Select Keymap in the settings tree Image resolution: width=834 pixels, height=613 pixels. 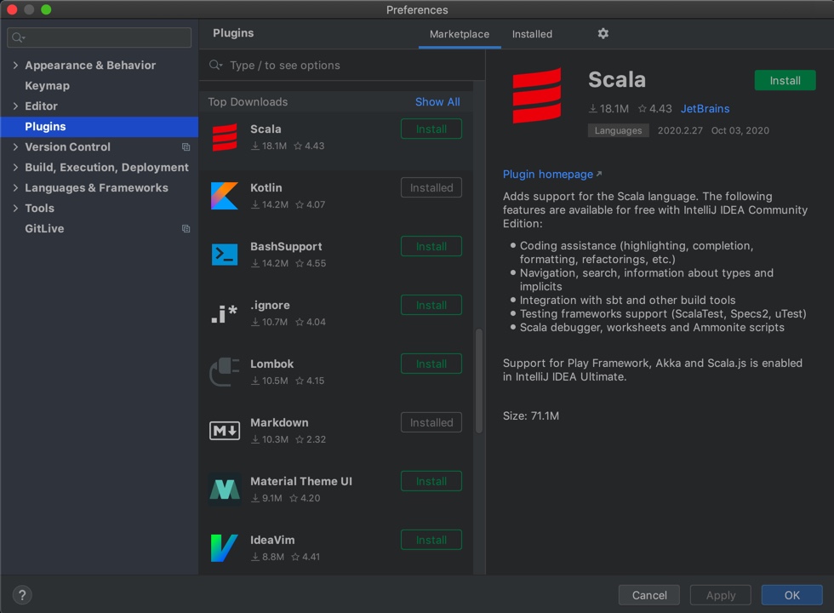[47, 86]
